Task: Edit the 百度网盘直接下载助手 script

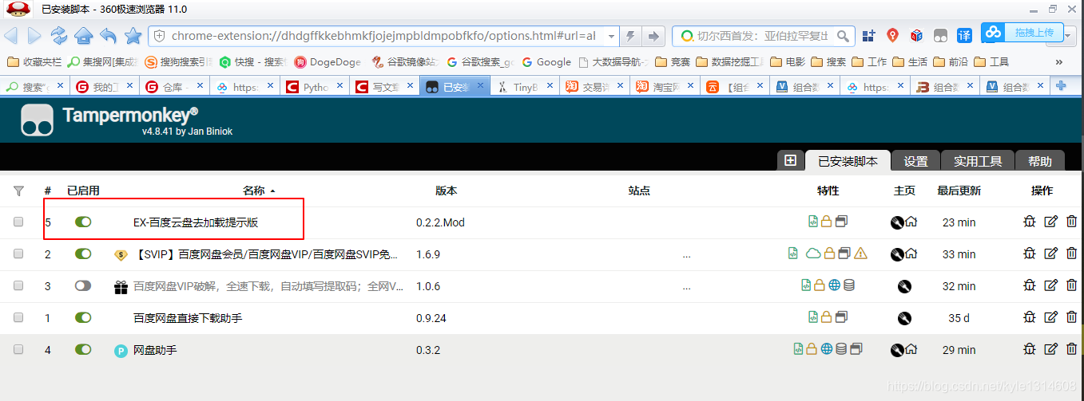Action: [x=1050, y=317]
